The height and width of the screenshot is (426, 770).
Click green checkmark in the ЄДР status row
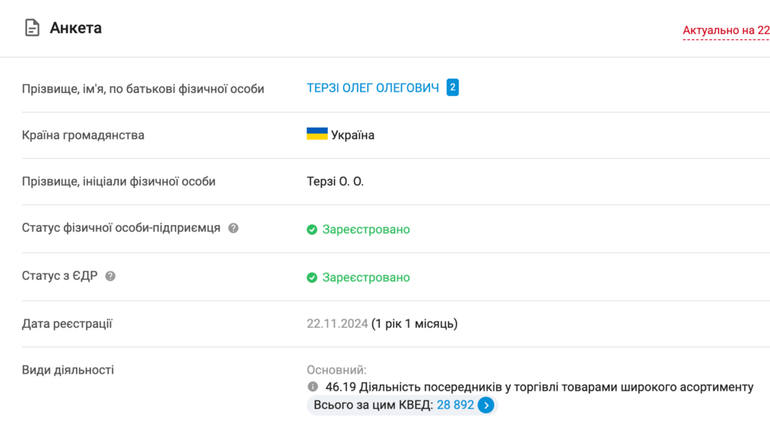pyautogui.click(x=312, y=278)
